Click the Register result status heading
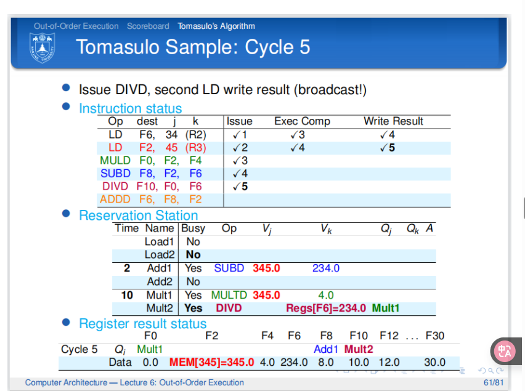This screenshot has width=525, height=391. click(142, 324)
